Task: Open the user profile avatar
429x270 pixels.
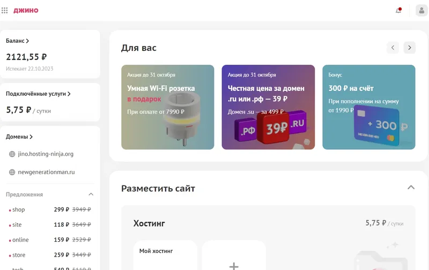Action: (421, 10)
